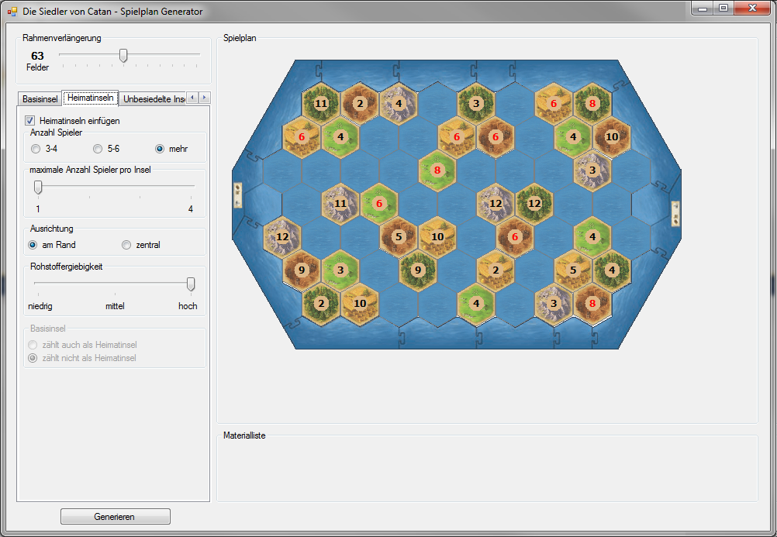Image resolution: width=777 pixels, height=537 pixels.
Task: Click the grain field hex numbered 2
Action: tap(496, 270)
